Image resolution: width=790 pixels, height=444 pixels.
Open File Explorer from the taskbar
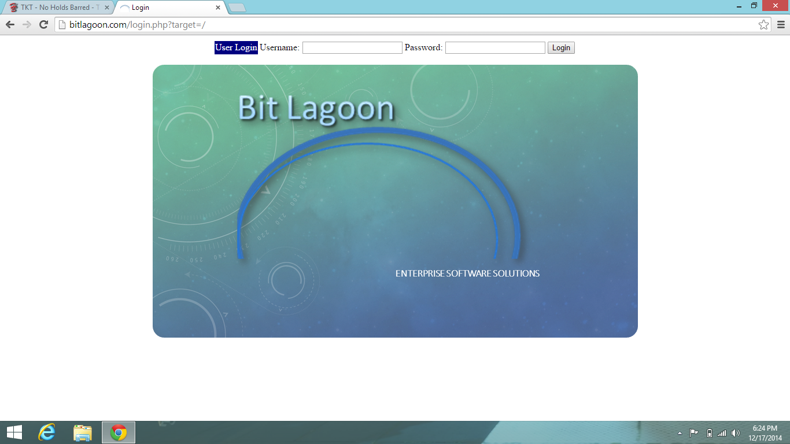pyautogui.click(x=83, y=432)
